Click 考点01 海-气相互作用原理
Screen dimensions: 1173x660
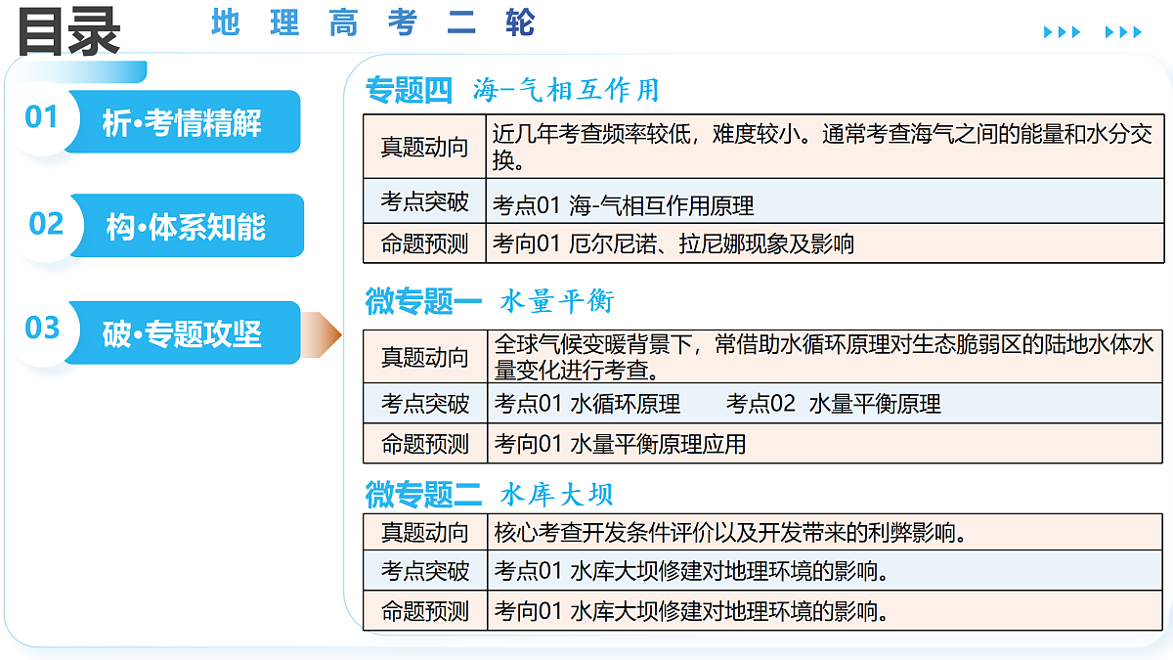(624, 206)
